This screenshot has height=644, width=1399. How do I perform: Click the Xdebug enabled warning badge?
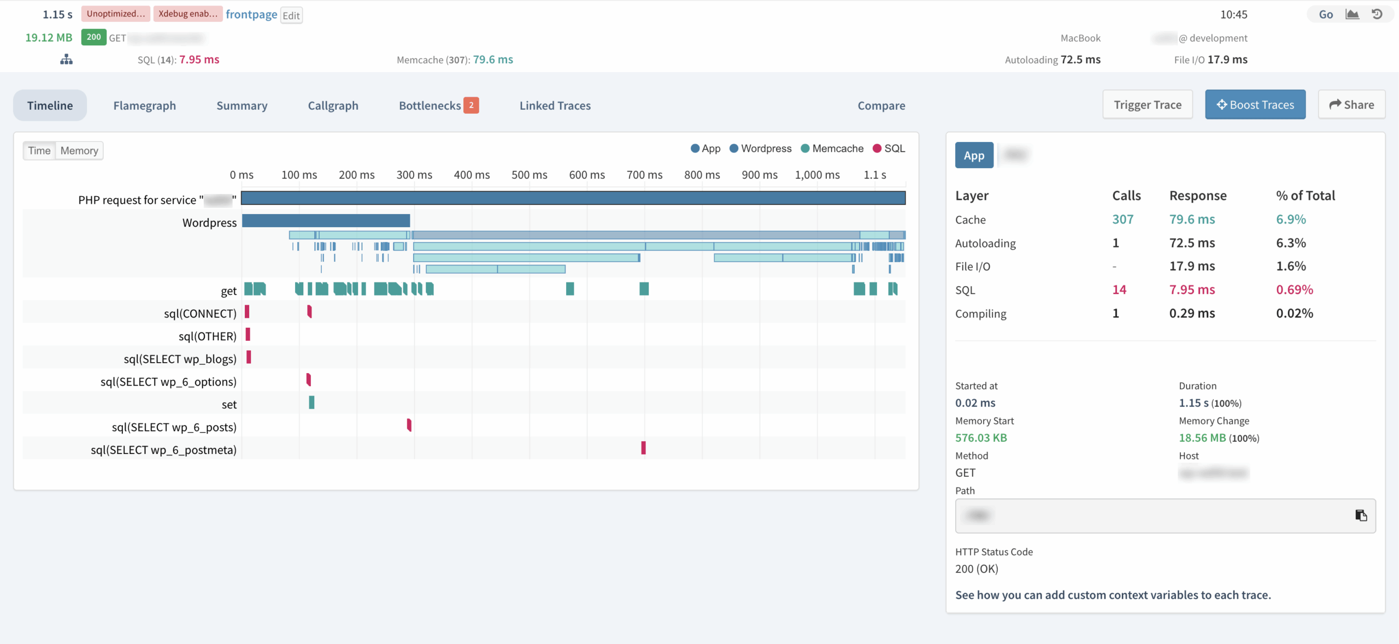188,13
